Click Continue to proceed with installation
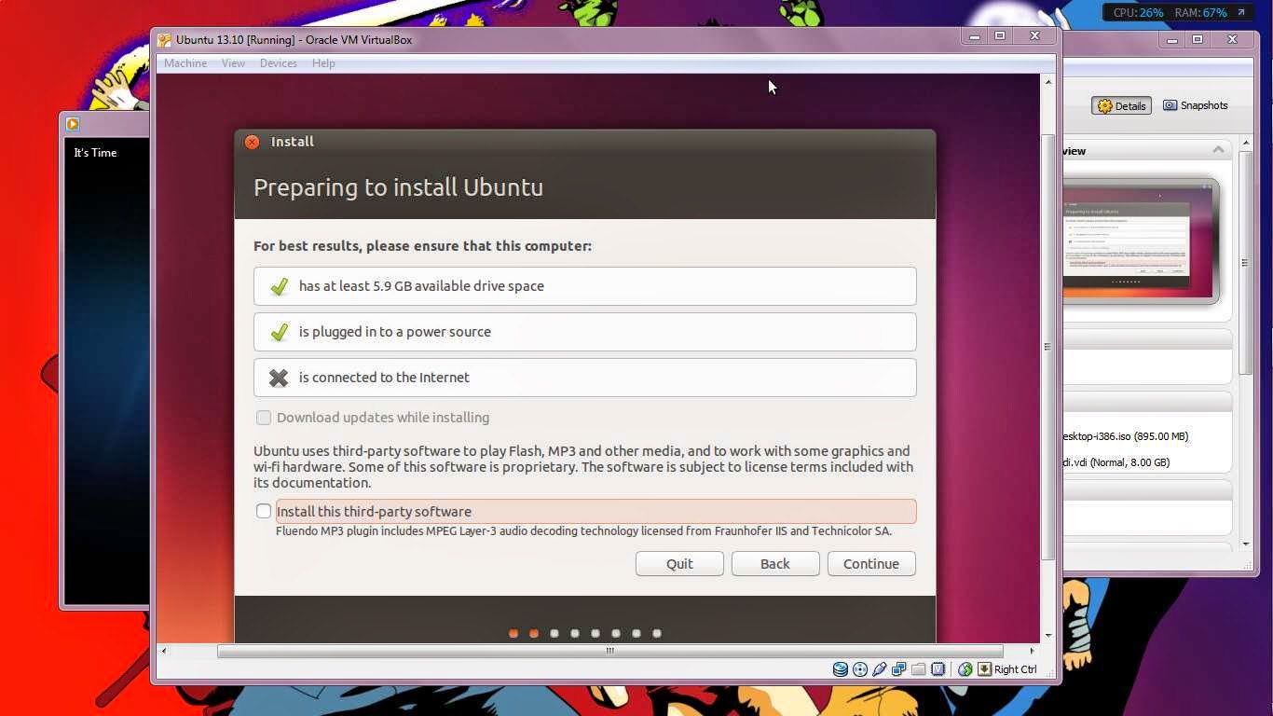 [x=871, y=564]
